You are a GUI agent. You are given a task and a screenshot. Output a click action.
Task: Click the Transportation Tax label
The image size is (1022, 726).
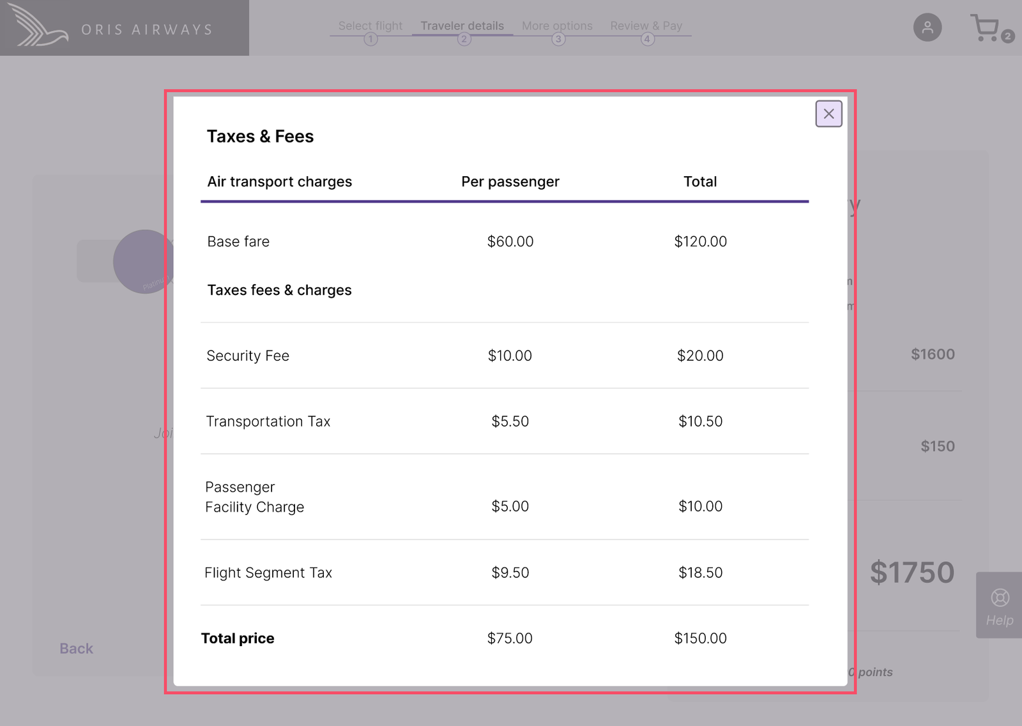[x=268, y=421]
